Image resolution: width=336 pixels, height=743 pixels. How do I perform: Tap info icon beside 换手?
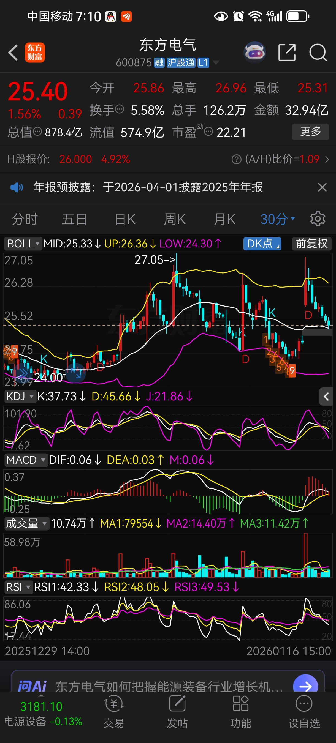click(120, 110)
